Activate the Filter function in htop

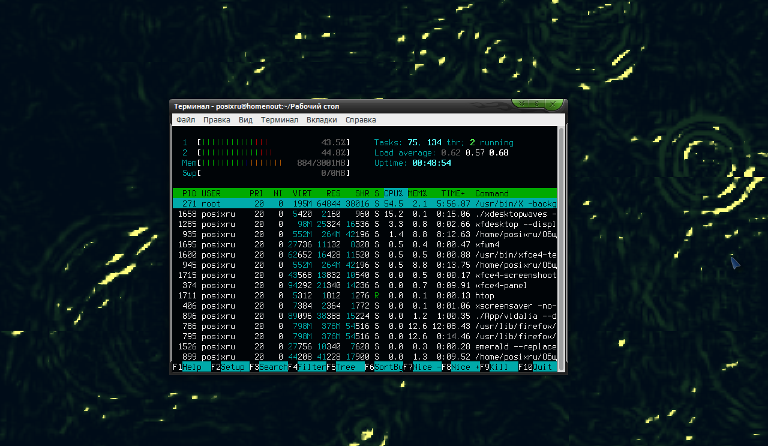[x=307, y=367]
